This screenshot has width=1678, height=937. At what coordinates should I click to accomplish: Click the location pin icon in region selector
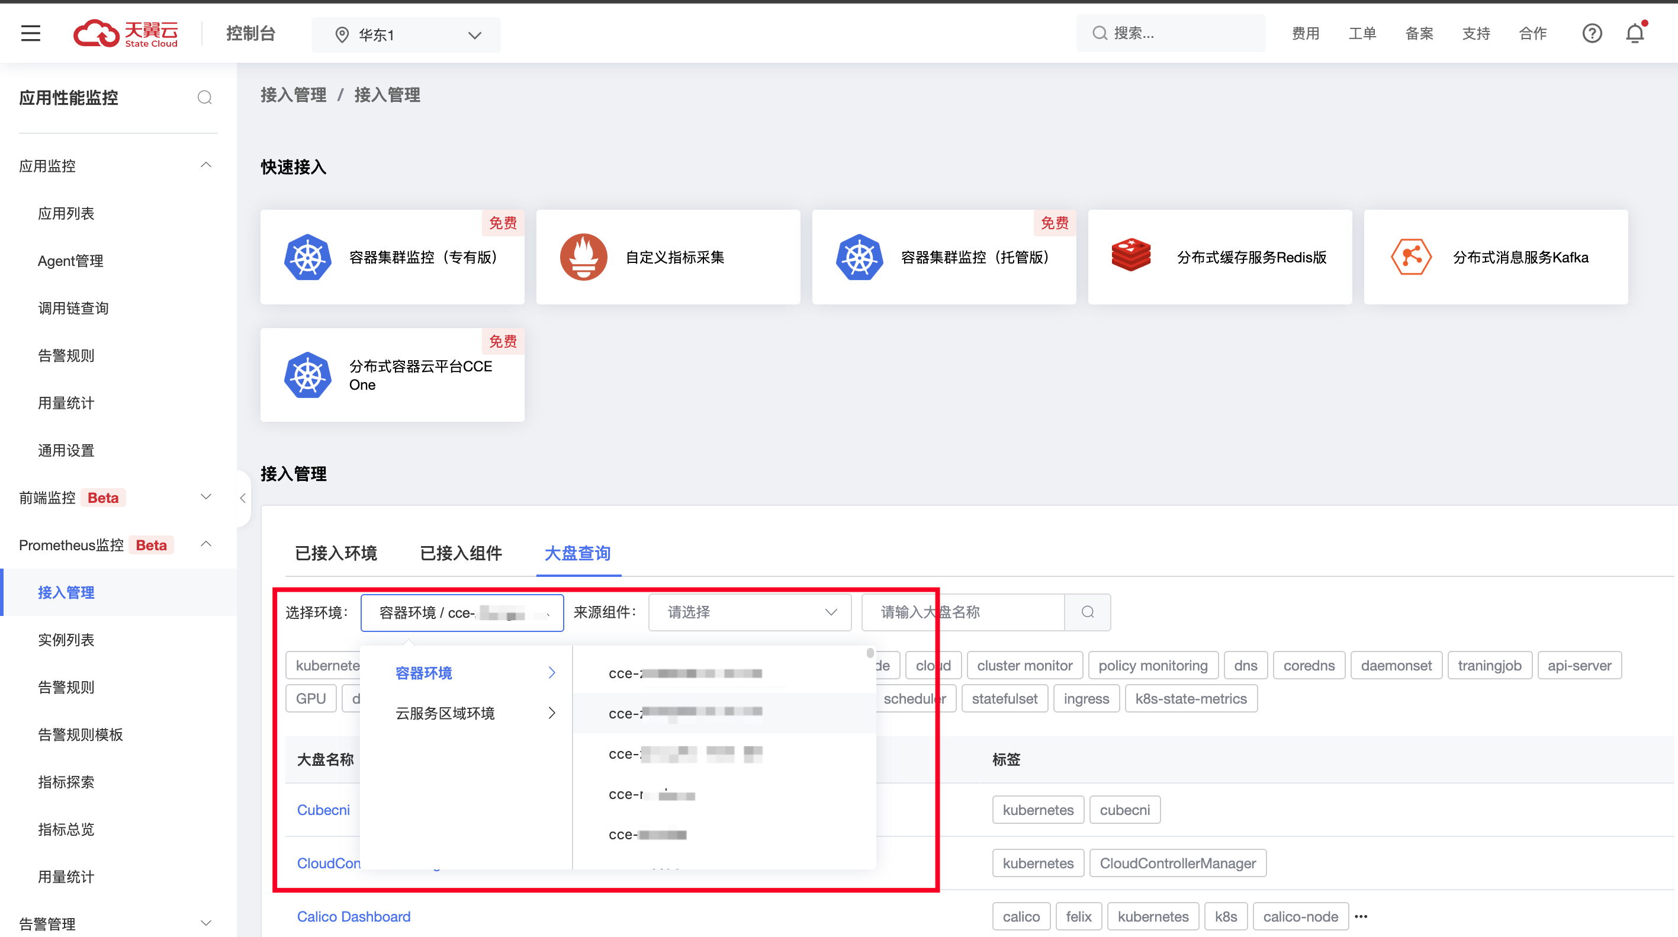[341, 34]
